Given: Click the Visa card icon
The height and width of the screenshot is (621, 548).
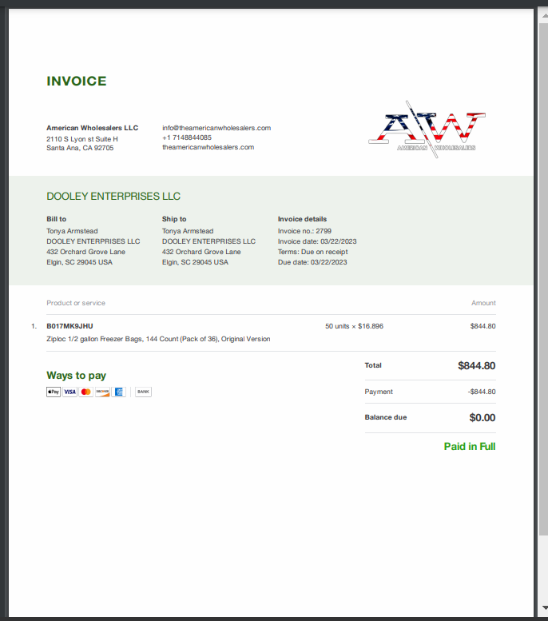Looking at the screenshot, I should click(69, 392).
